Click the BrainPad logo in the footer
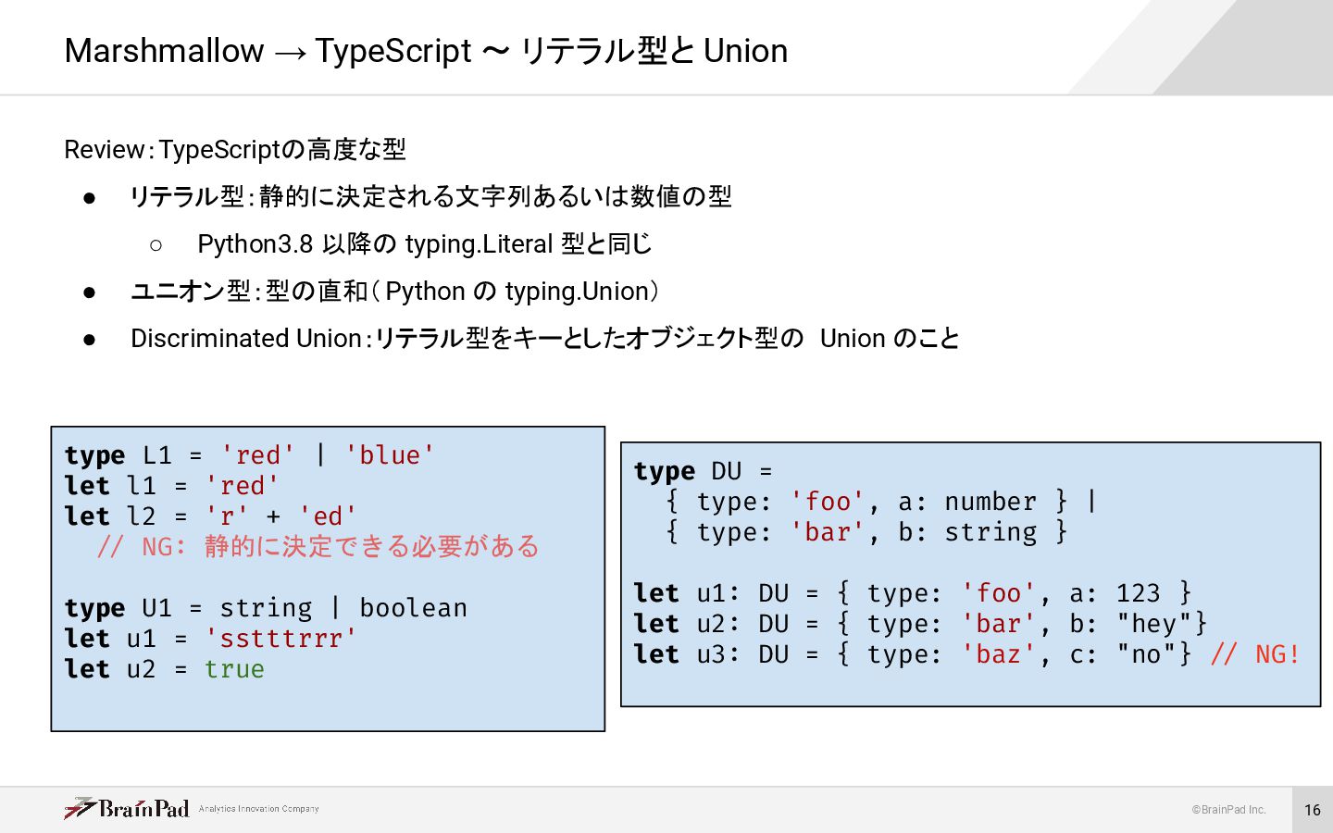 [127, 808]
